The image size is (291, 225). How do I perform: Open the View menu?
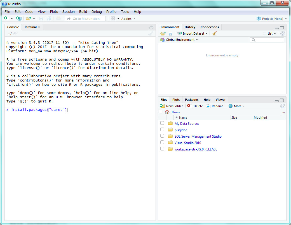42,12
